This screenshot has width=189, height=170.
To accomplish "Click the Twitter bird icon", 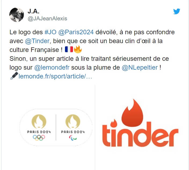I will pyautogui.click(x=177, y=11).
